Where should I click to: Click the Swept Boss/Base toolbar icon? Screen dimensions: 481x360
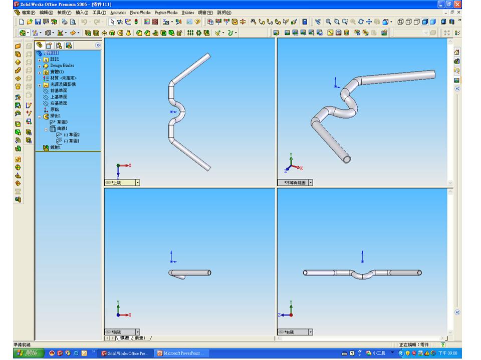[x=120, y=33]
